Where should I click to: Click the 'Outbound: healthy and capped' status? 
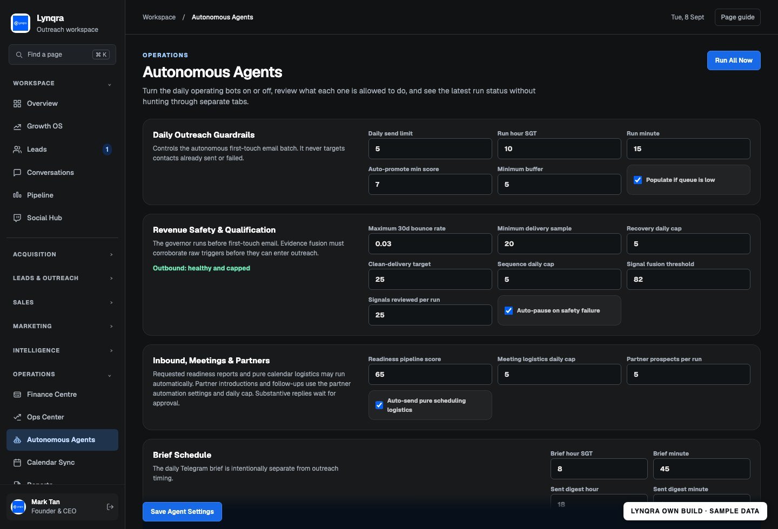click(202, 268)
